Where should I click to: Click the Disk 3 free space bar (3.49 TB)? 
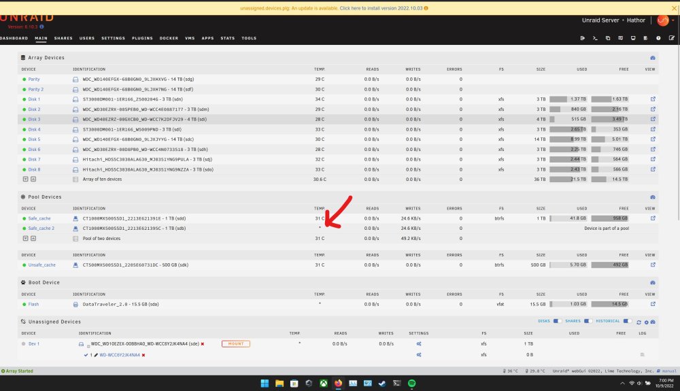[x=610, y=119]
